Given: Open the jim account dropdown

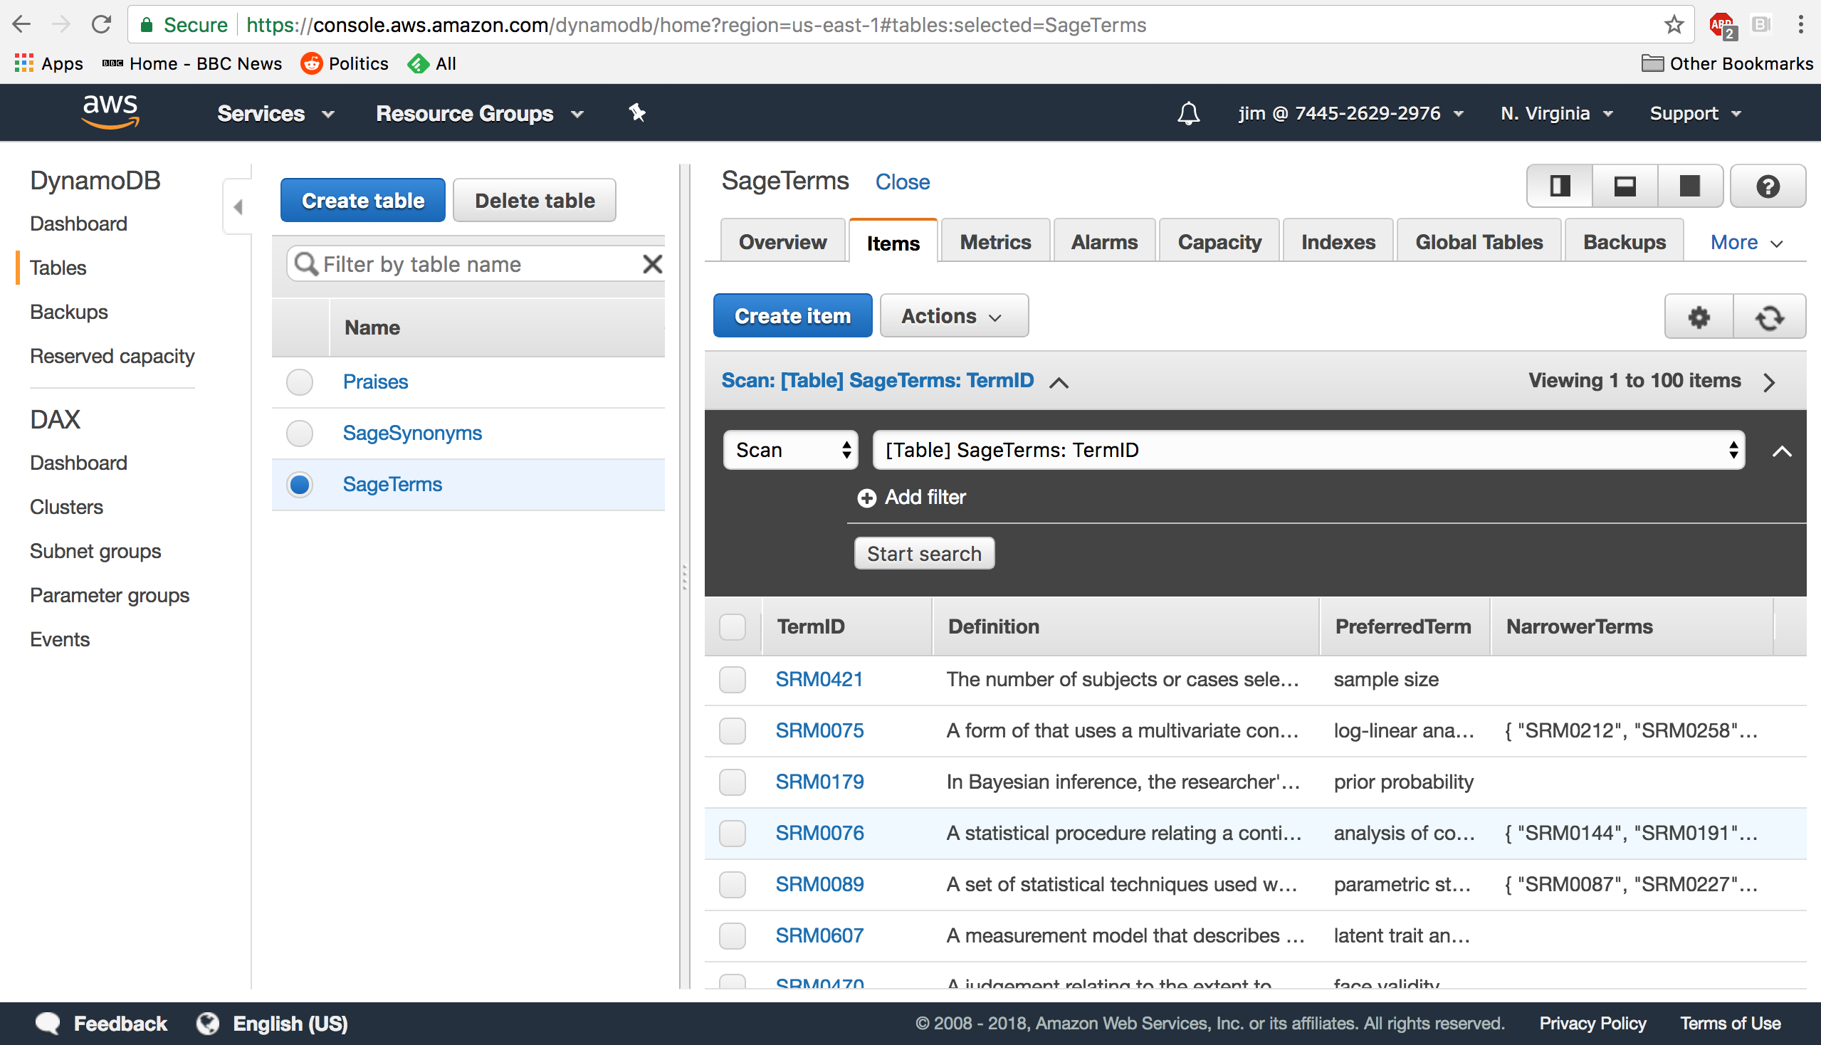Looking at the screenshot, I should (1350, 113).
